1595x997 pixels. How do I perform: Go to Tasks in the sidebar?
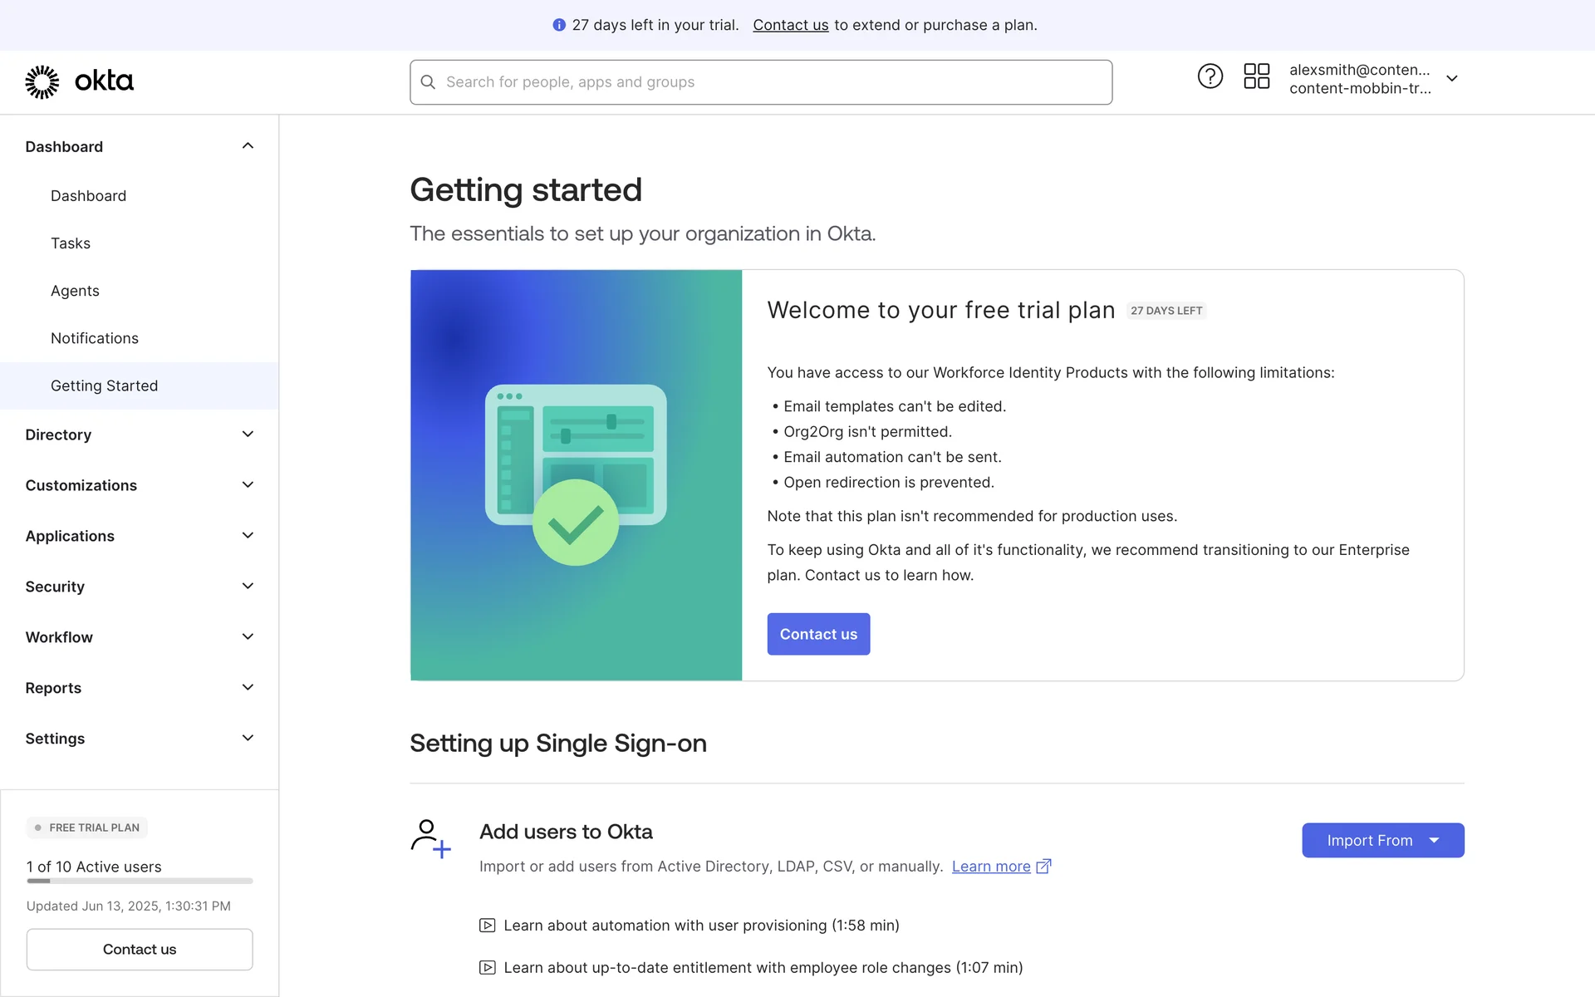71,243
